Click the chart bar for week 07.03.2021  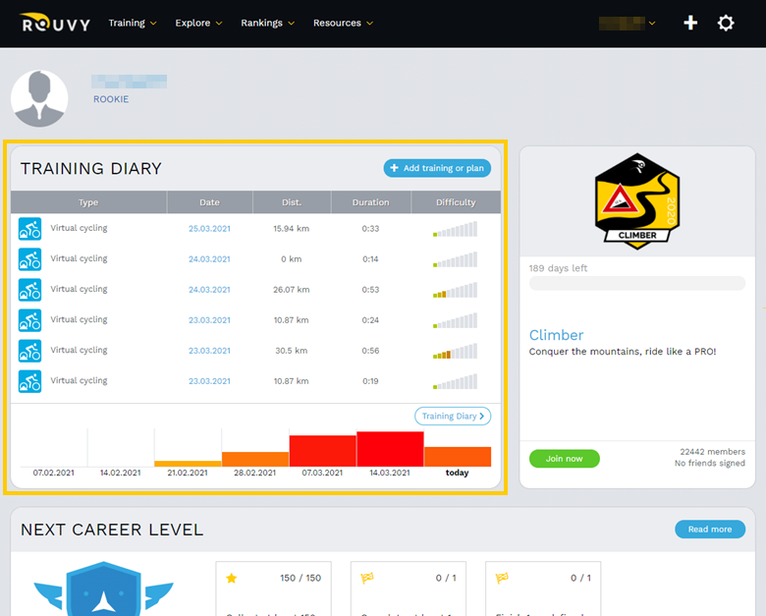coord(322,451)
